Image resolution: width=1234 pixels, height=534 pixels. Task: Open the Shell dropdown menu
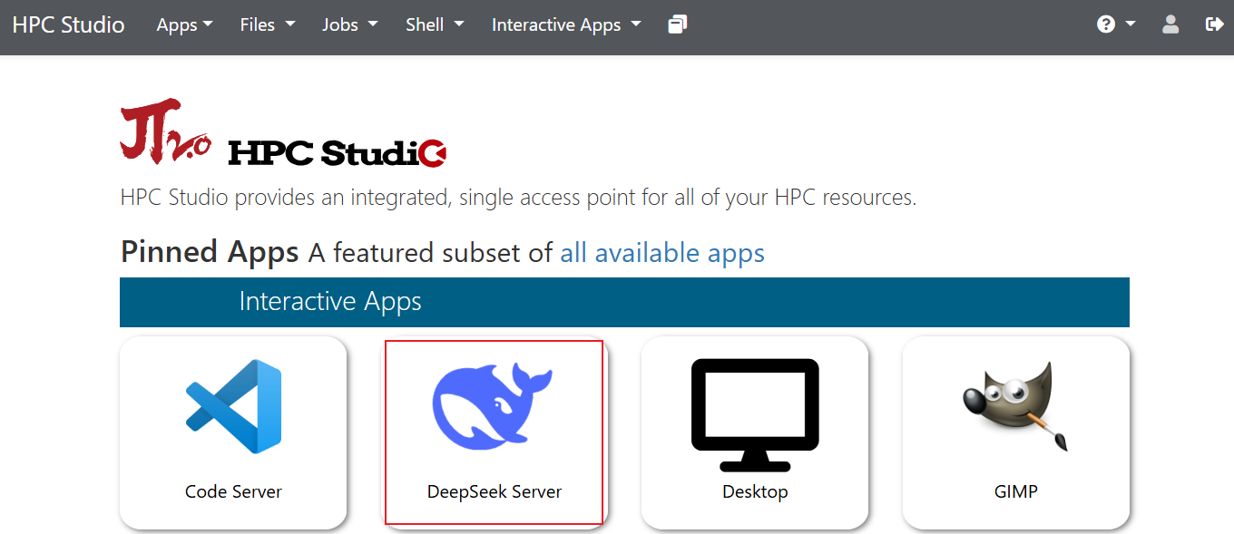pos(435,24)
